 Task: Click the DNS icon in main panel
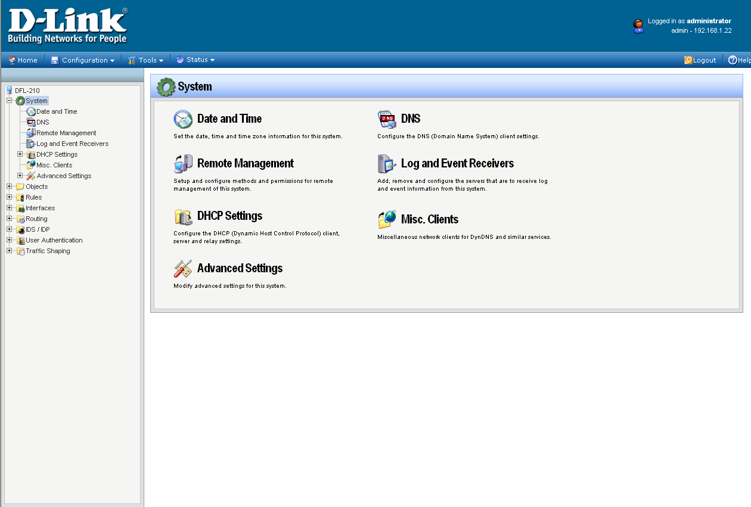pyautogui.click(x=387, y=119)
